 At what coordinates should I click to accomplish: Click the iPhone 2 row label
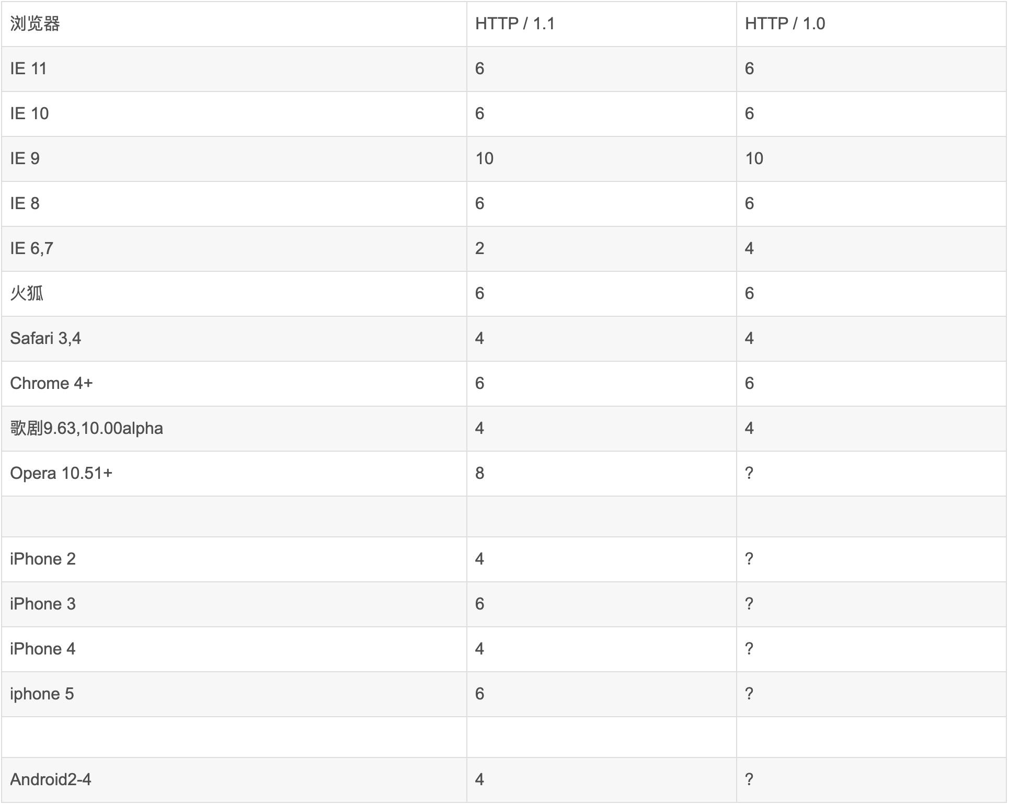43,559
